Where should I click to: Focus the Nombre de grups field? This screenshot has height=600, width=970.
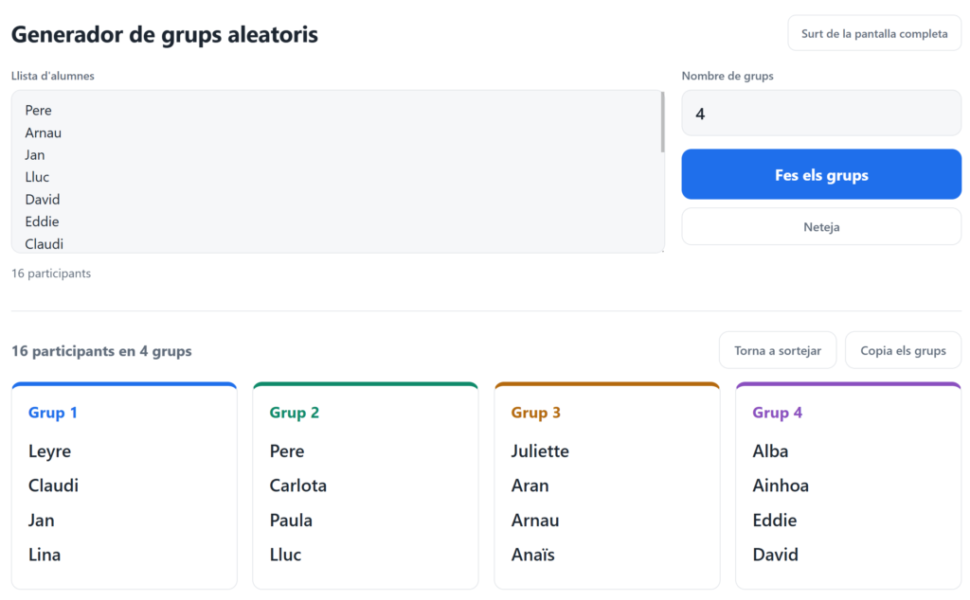821,113
